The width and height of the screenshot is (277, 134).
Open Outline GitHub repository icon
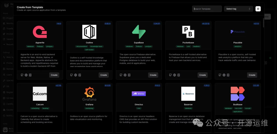tap(71, 75)
